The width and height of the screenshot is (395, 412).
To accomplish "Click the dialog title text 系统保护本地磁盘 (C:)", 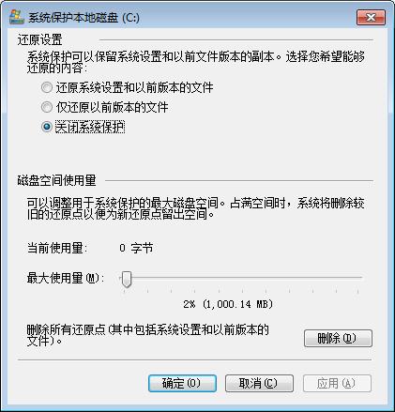I will click(84, 18).
